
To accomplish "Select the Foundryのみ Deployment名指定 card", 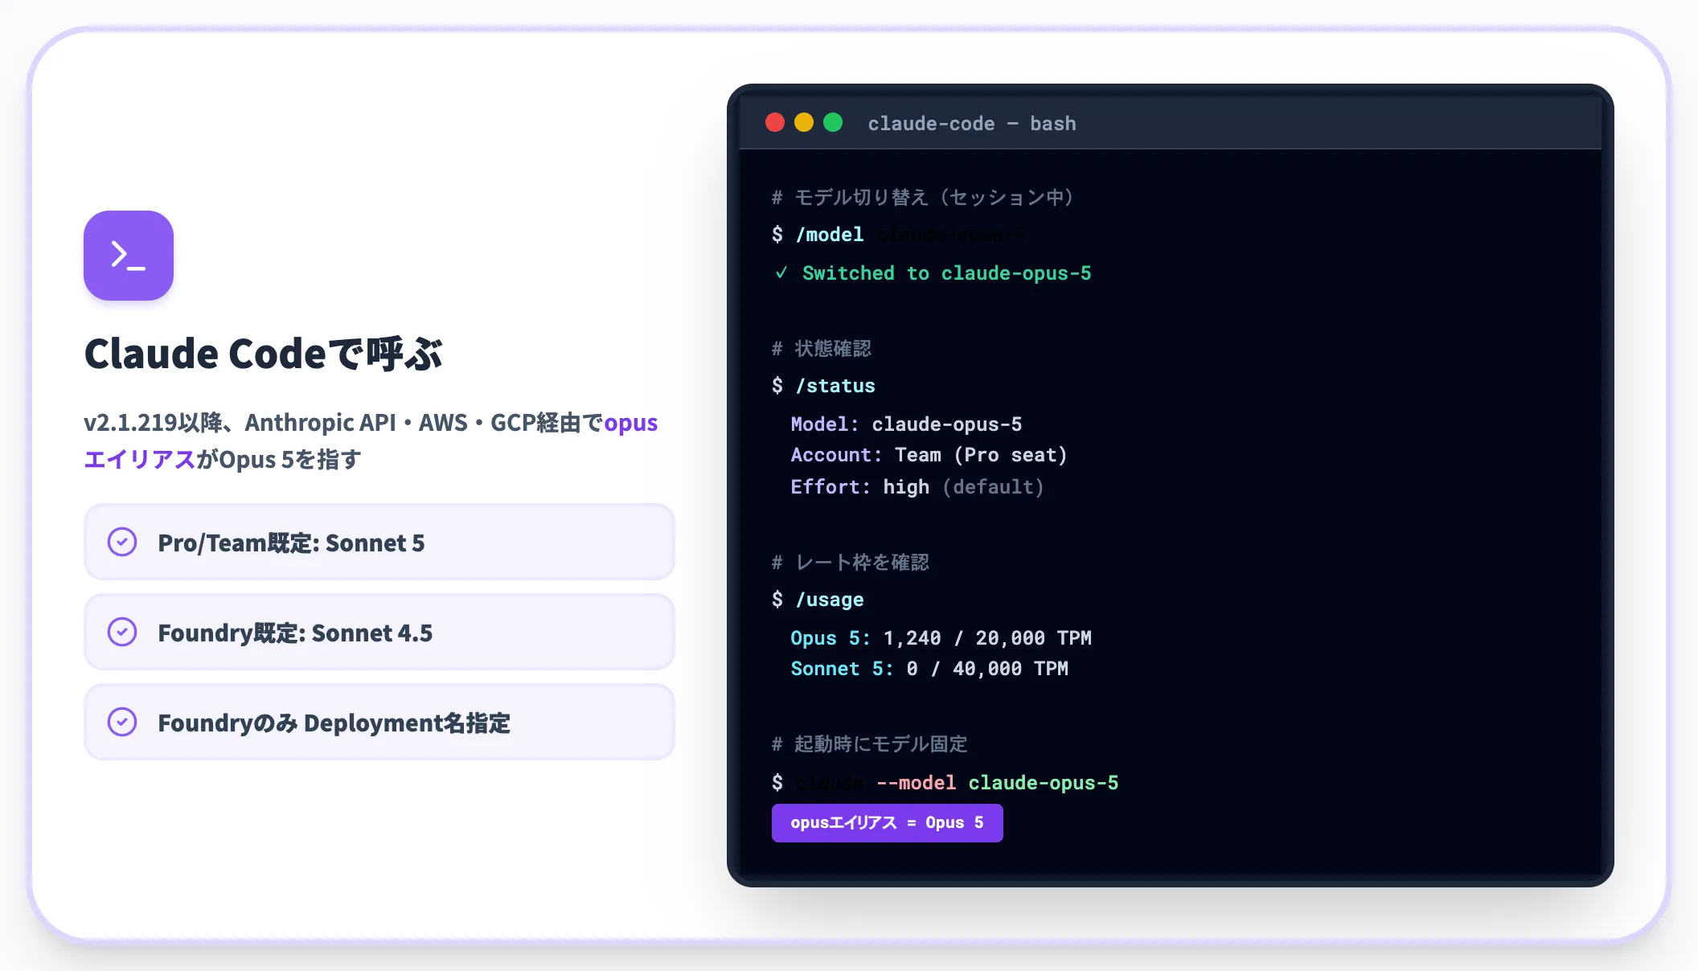I will click(x=379, y=722).
